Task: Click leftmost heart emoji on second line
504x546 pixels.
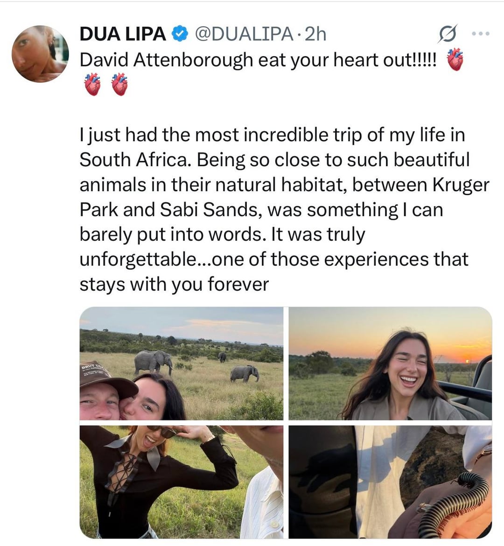Action: (92, 85)
